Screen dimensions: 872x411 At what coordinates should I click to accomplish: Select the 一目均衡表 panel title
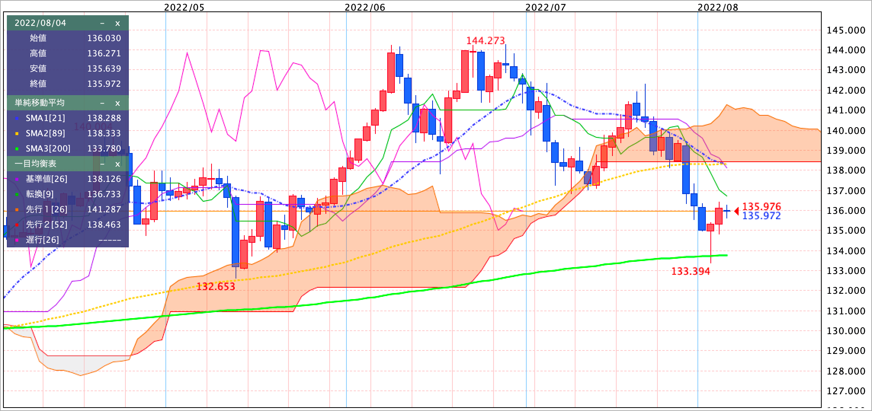(35, 164)
